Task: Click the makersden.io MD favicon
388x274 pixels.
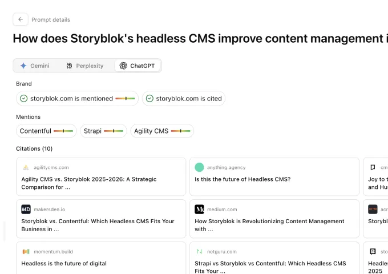Action: [26, 209]
